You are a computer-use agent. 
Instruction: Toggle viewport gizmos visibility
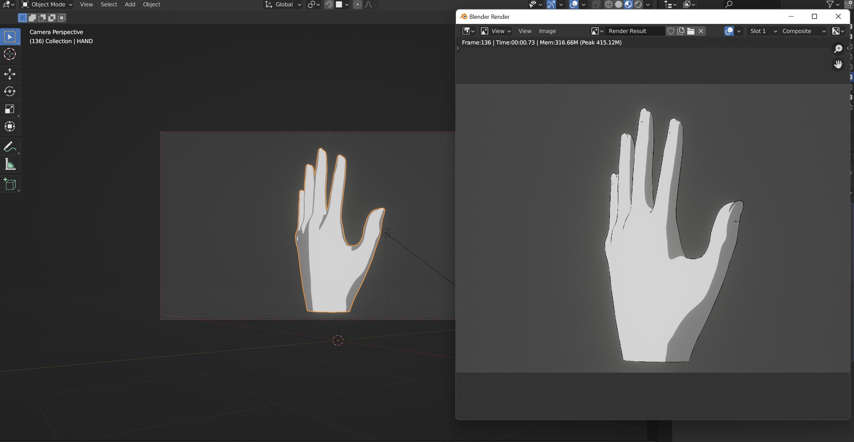[x=551, y=4]
